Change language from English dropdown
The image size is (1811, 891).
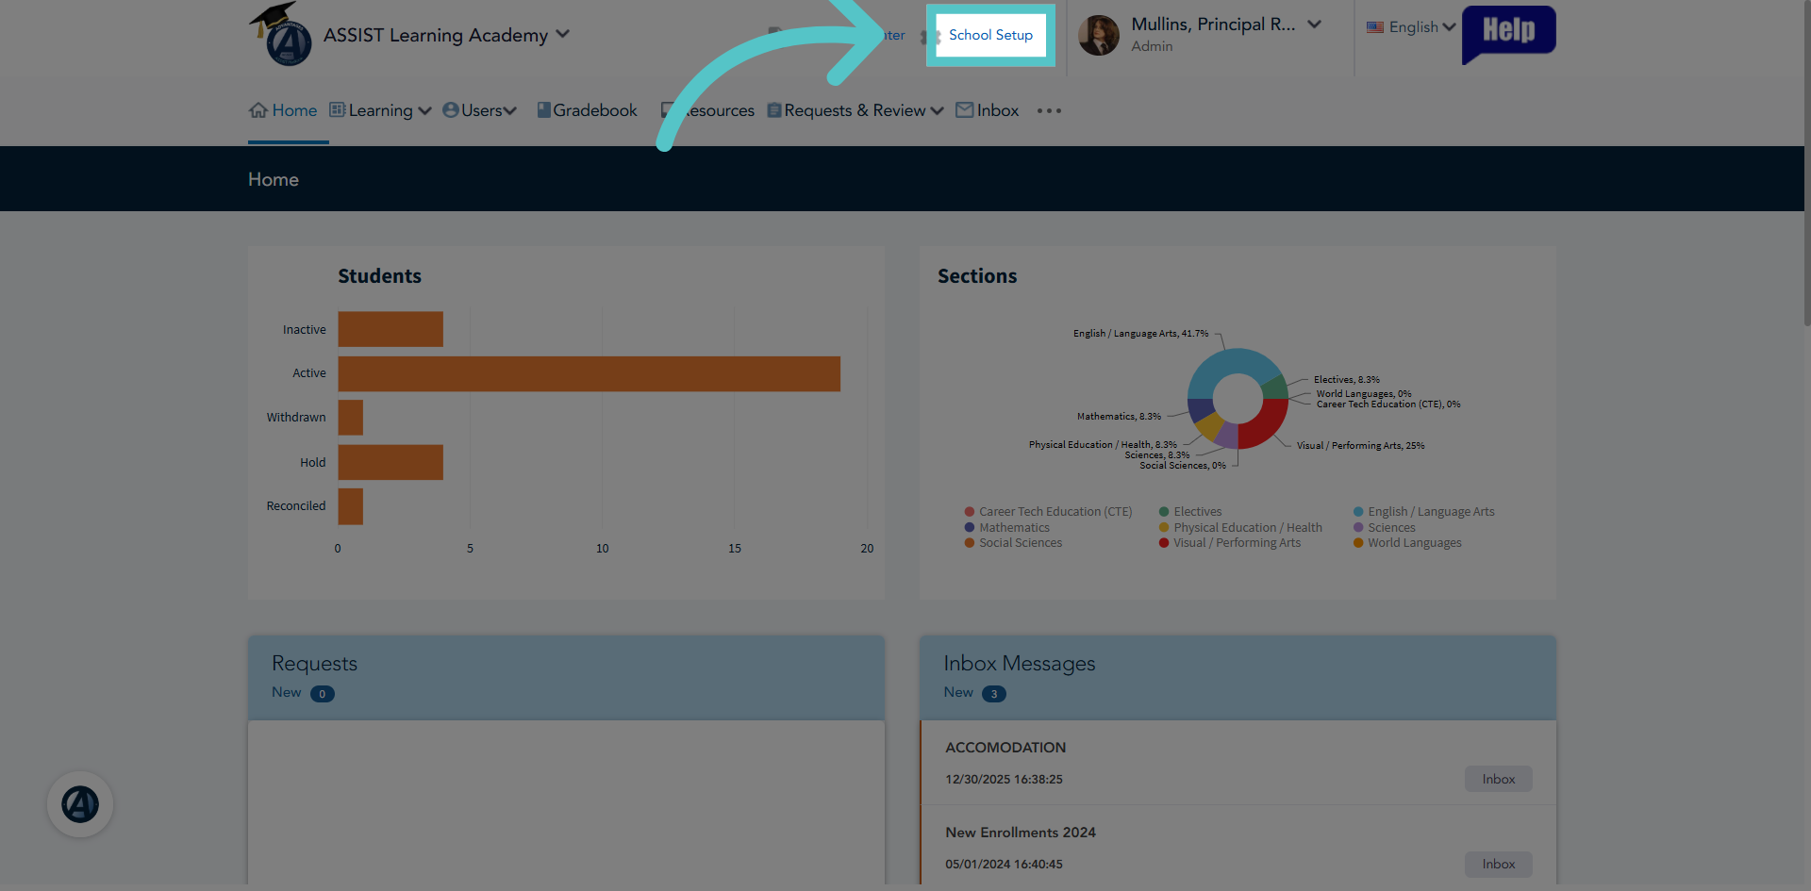point(1412,27)
